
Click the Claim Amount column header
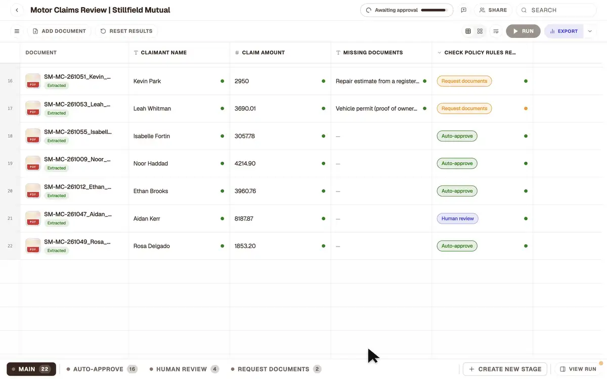pos(280,53)
